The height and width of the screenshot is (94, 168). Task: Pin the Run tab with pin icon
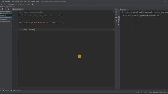coord(116,21)
